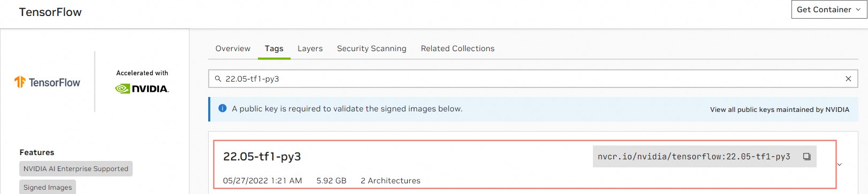The width and height of the screenshot is (868, 194).
Task: Click the nvcr.io/nvidia/tensorflow image path text
Action: click(x=694, y=157)
